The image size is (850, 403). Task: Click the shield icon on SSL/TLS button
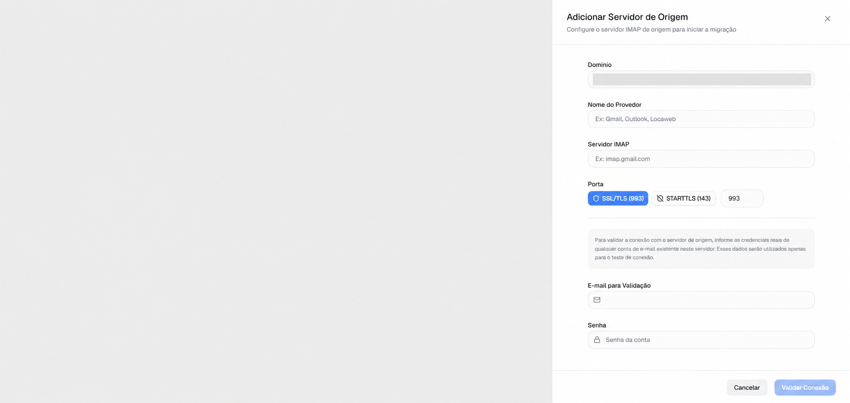[596, 198]
